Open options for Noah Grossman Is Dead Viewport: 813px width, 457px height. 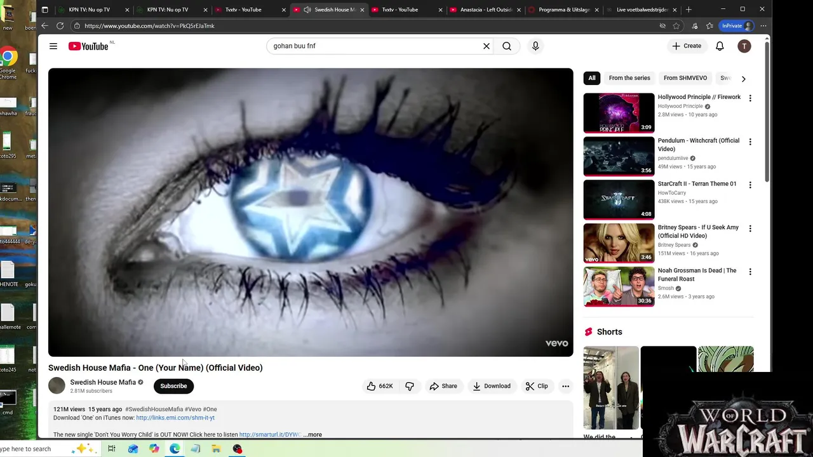[x=750, y=271]
